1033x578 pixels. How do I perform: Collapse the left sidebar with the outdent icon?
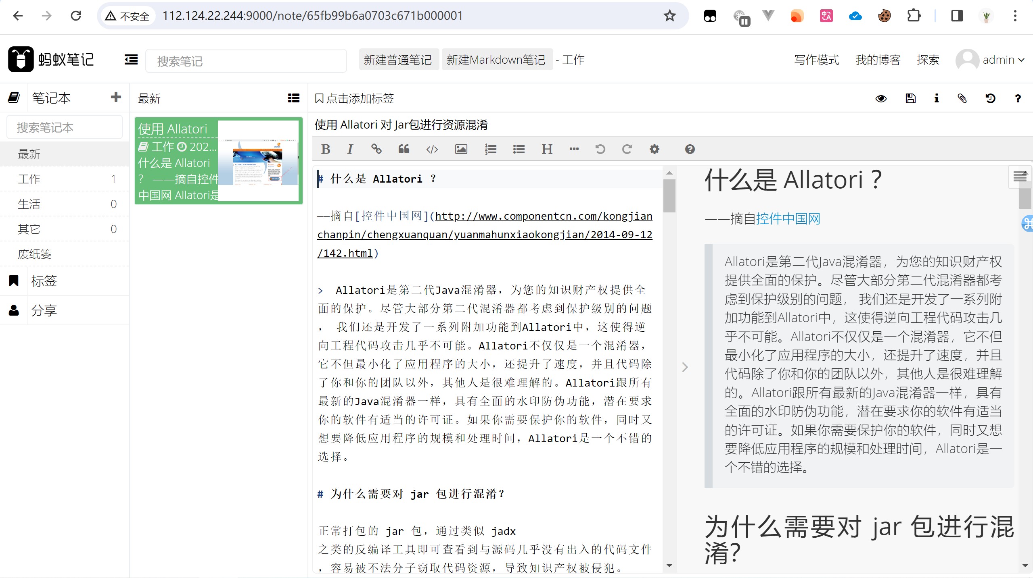point(131,60)
